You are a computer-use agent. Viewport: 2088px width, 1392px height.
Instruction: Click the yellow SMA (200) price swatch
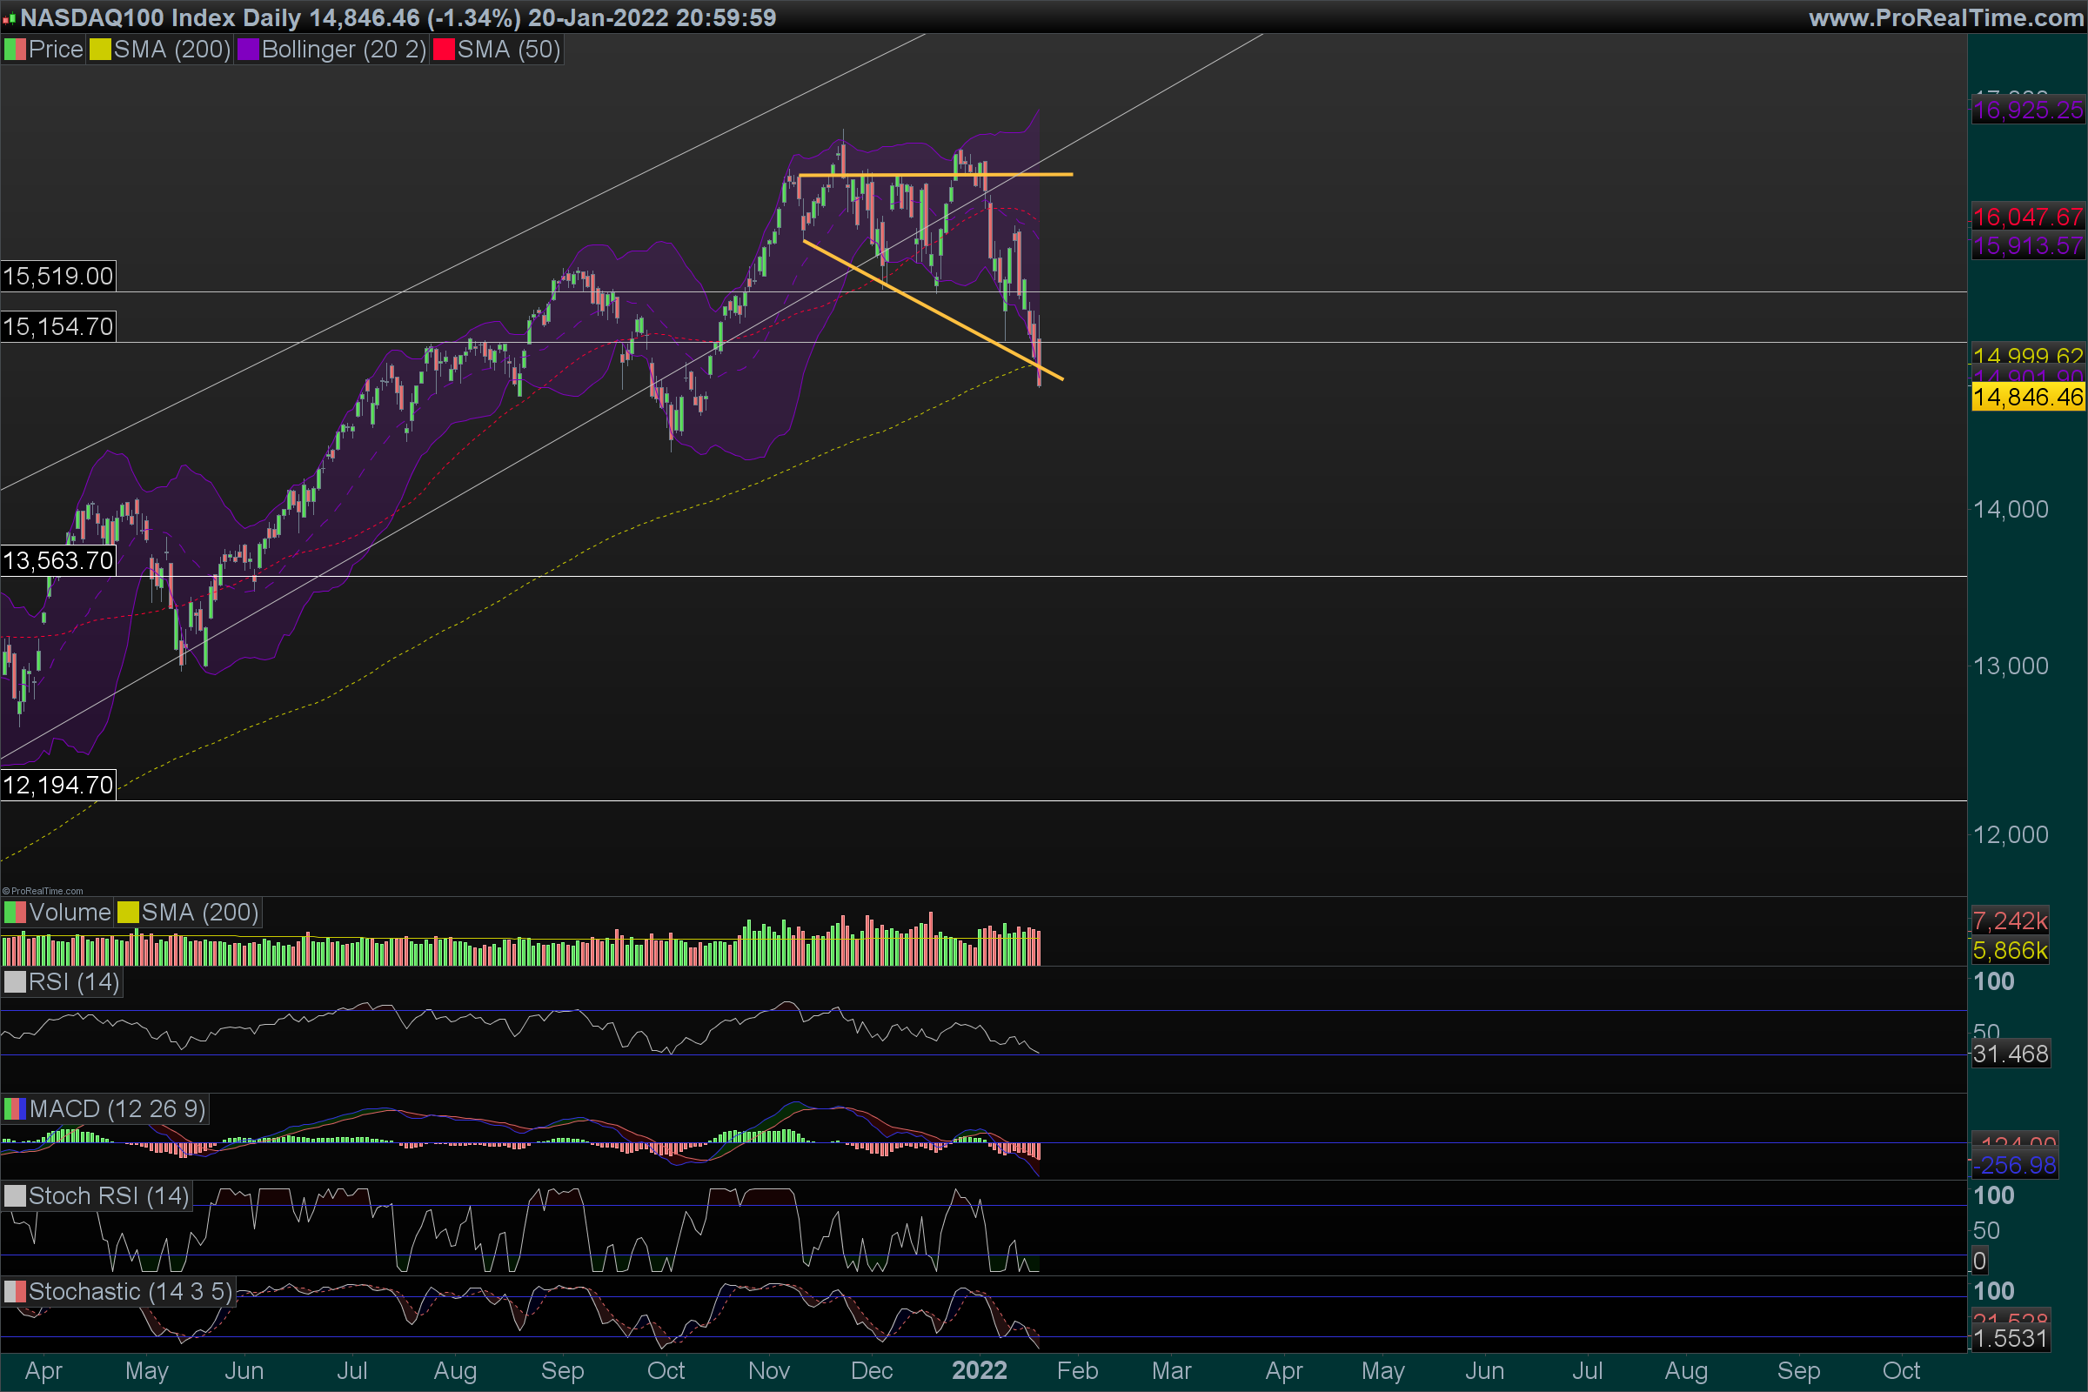coord(100,50)
